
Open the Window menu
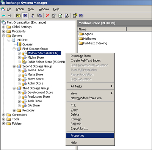[x=44, y=9]
